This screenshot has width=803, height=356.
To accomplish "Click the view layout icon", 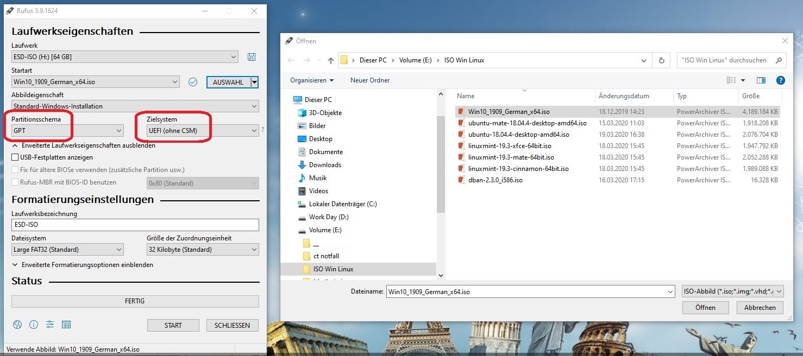I will pos(731,80).
